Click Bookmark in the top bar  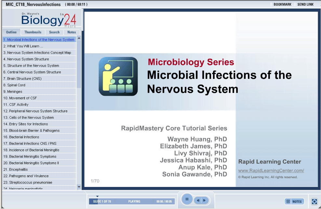tap(282, 5)
